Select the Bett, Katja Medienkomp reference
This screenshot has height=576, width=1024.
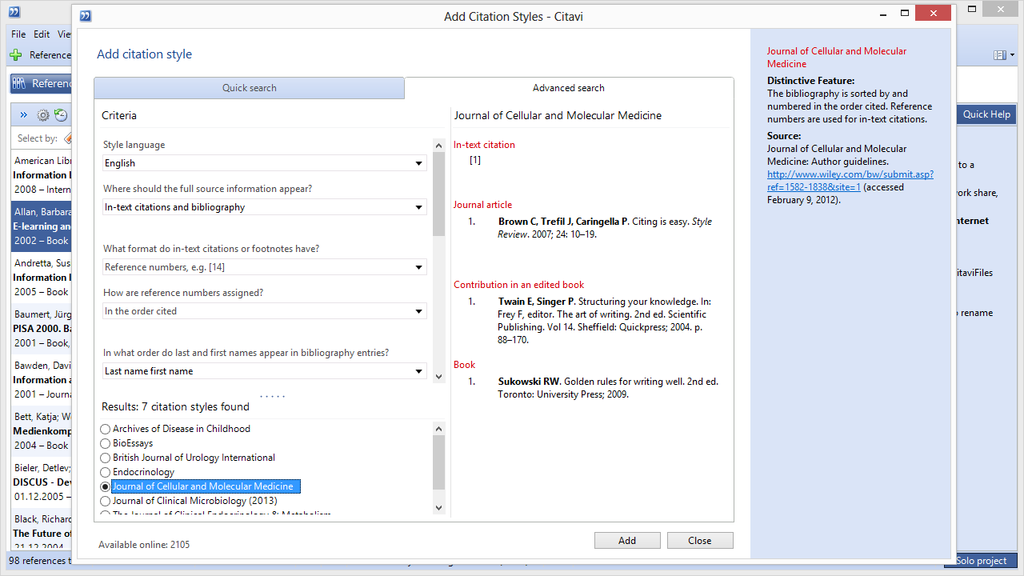[42, 431]
